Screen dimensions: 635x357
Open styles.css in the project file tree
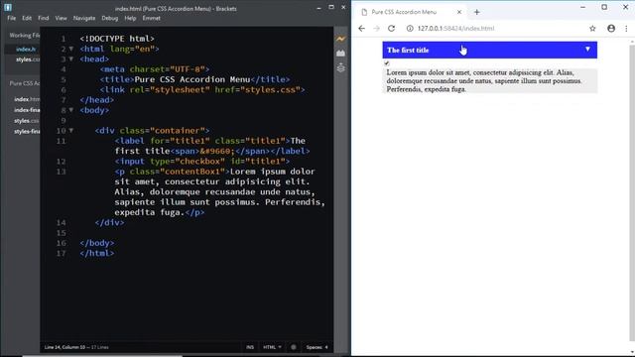27,121
